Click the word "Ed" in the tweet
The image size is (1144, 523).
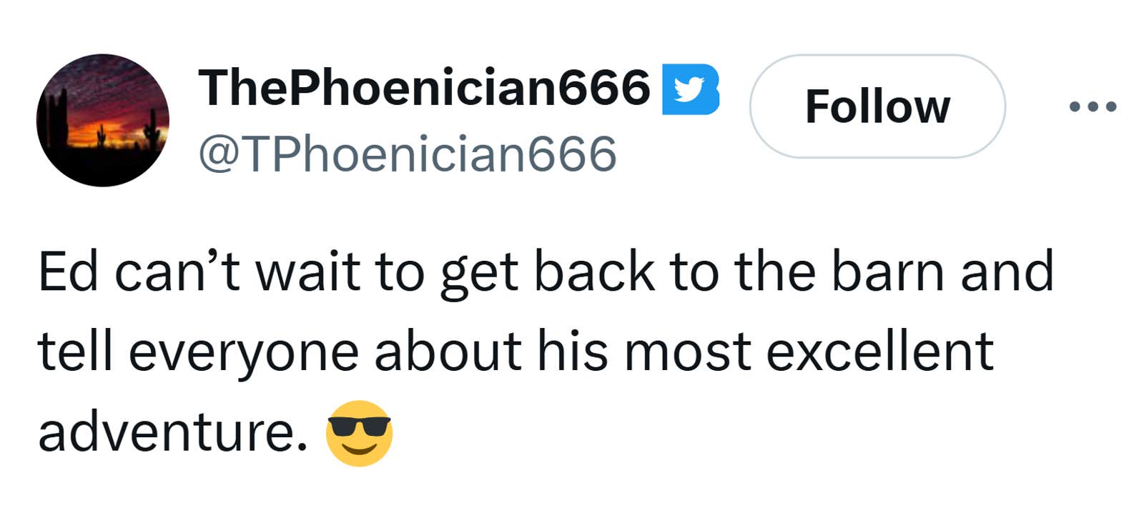pyautogui.click(x=68, y=272)
